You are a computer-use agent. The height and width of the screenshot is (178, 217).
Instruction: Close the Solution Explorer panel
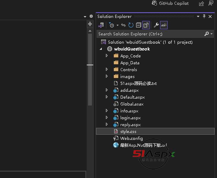[x=210, y=16]
